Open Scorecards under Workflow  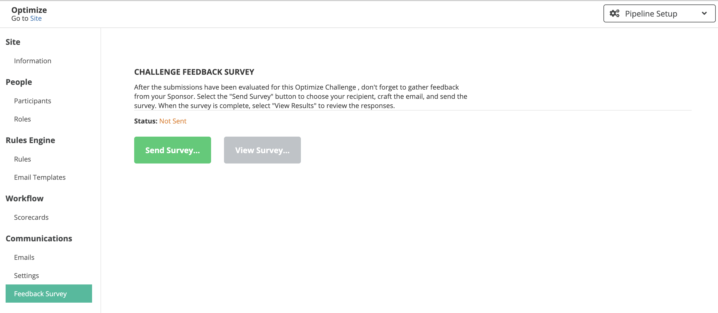31,217
